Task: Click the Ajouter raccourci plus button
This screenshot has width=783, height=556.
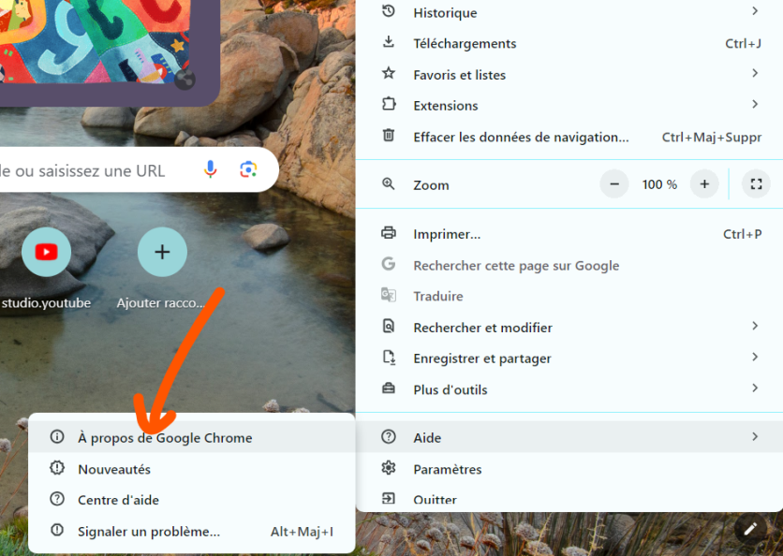Action: point(162,252)
